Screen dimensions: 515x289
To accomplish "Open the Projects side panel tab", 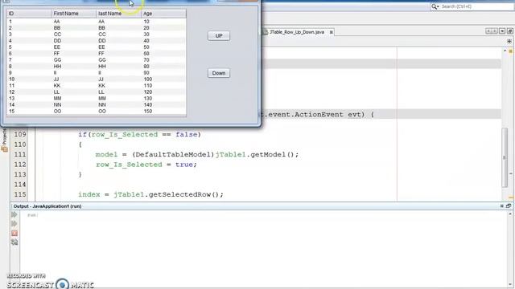I will (x=4, y=140).
